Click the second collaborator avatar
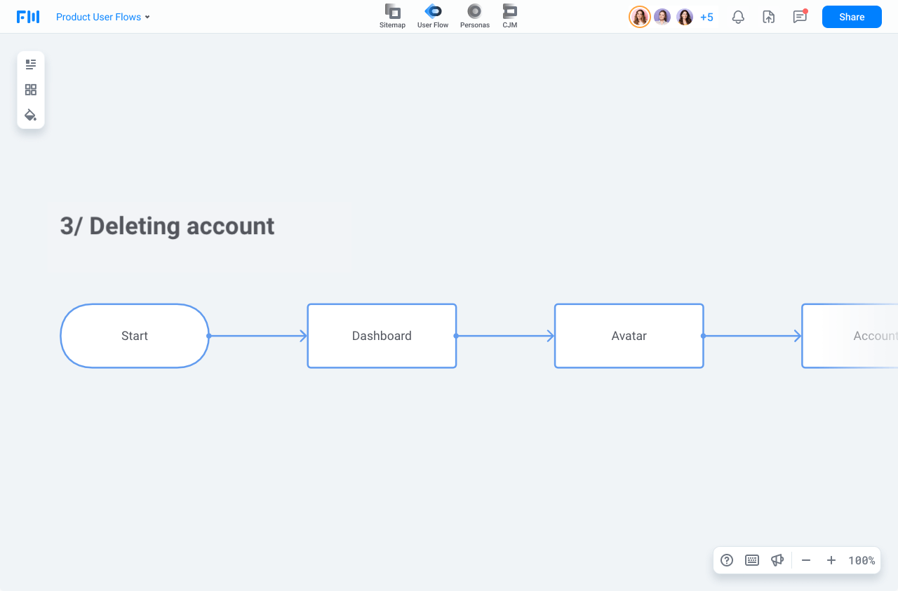The width and height of the screenshot is (898, 591). [x=662, y=17]
